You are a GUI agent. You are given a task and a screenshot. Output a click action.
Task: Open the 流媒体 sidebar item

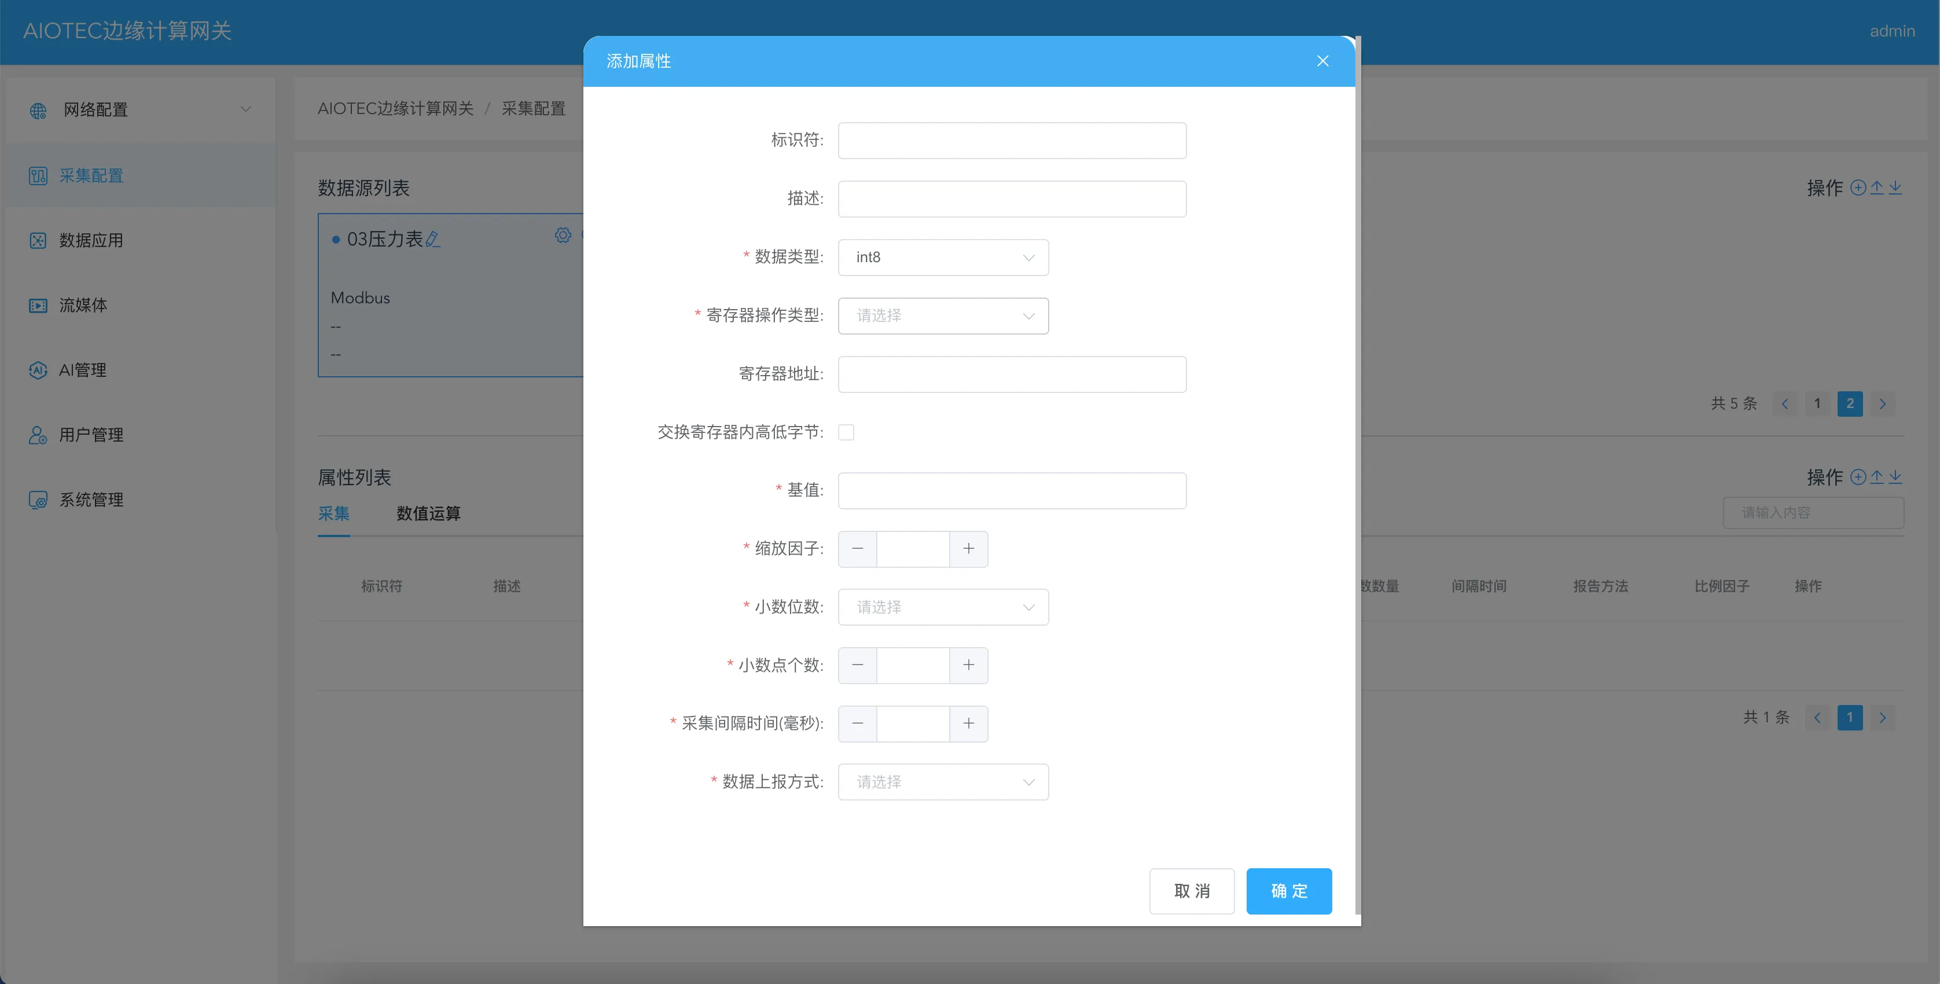(83, 305)
